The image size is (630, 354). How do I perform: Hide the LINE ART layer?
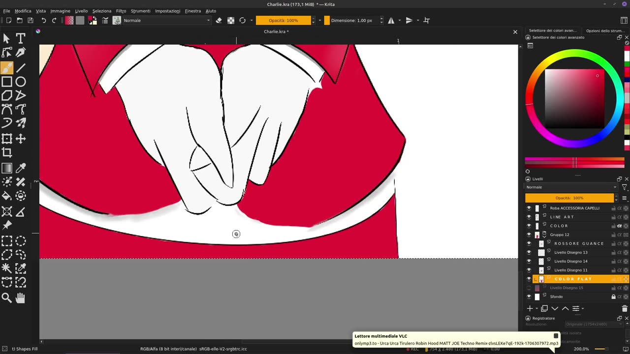[x=529, y=217]
